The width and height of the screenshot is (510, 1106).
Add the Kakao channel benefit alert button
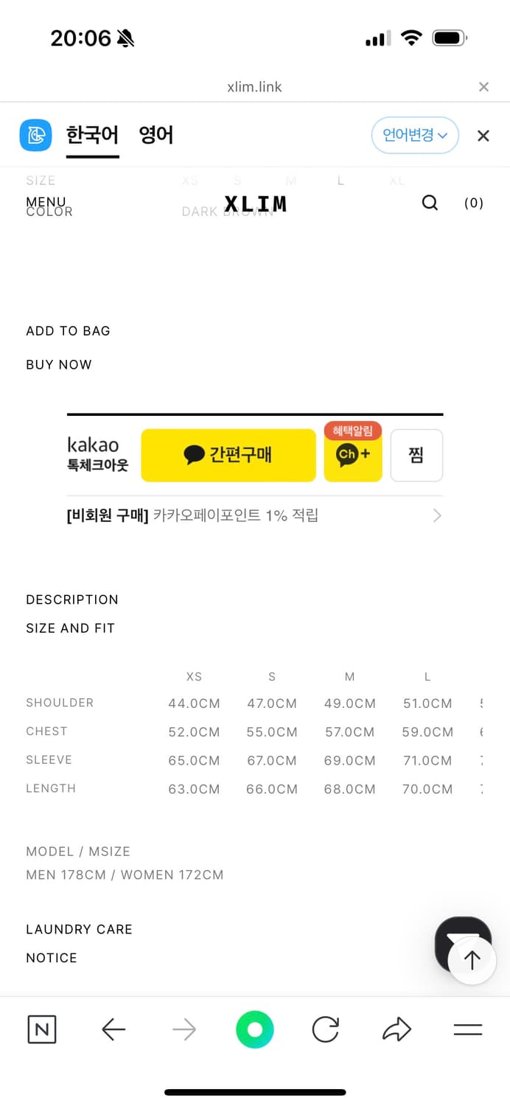click(353, 453)
